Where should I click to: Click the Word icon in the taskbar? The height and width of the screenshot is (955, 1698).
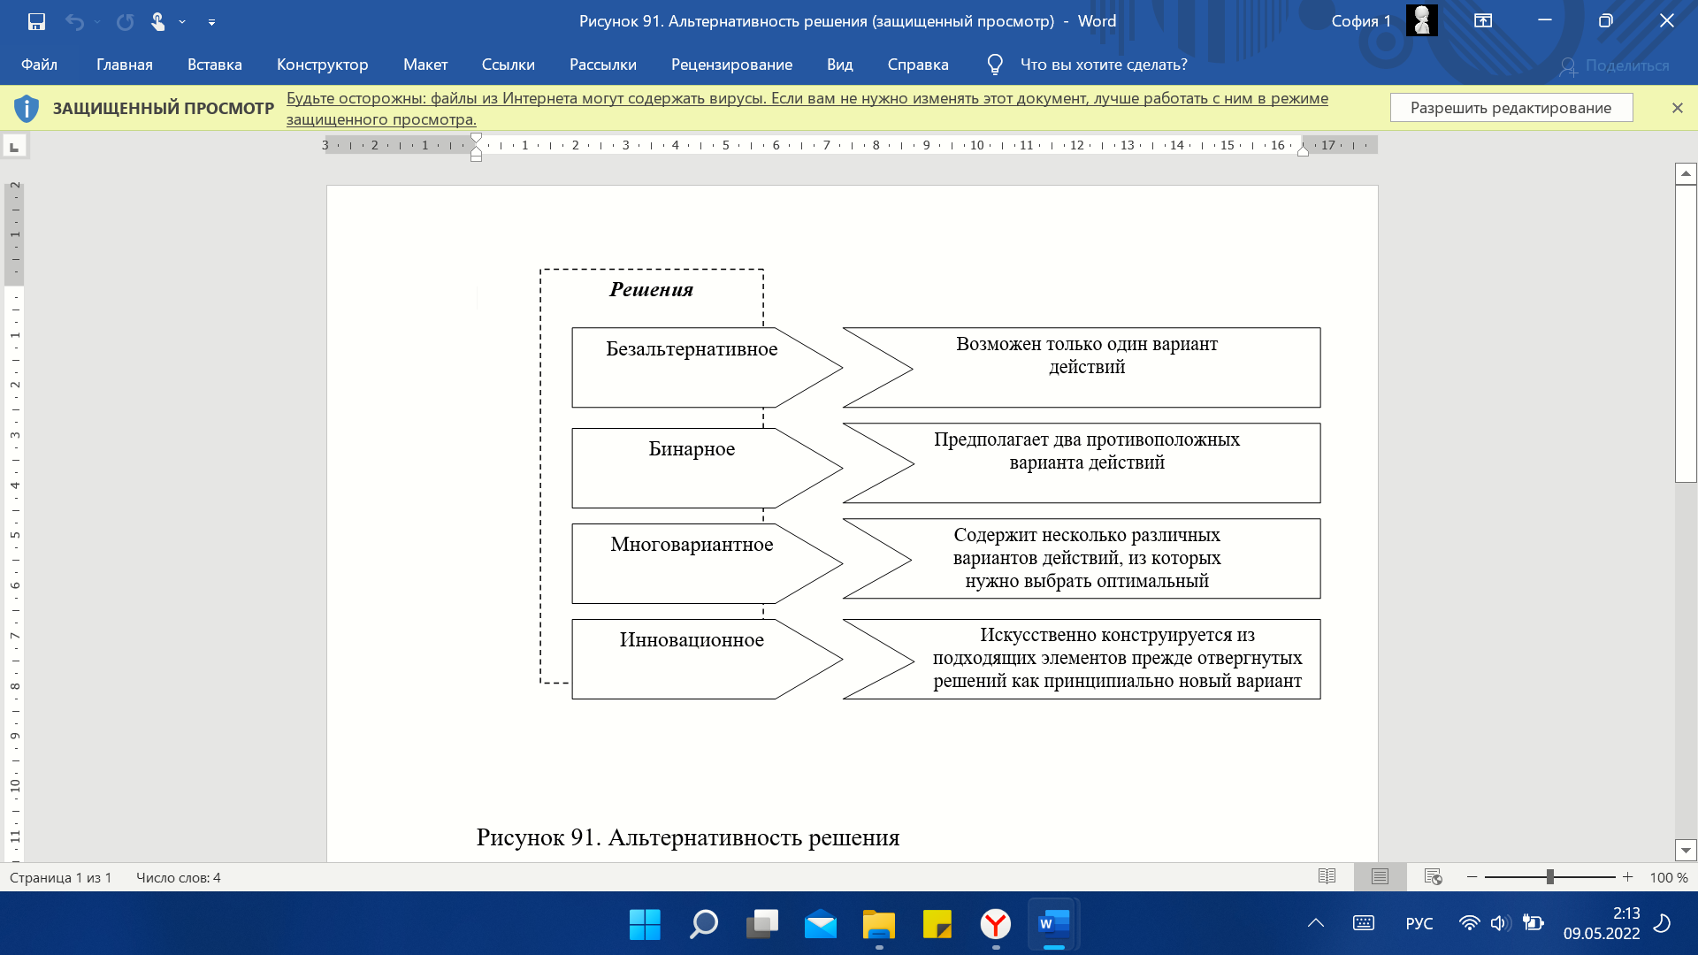coord(1054,925)
